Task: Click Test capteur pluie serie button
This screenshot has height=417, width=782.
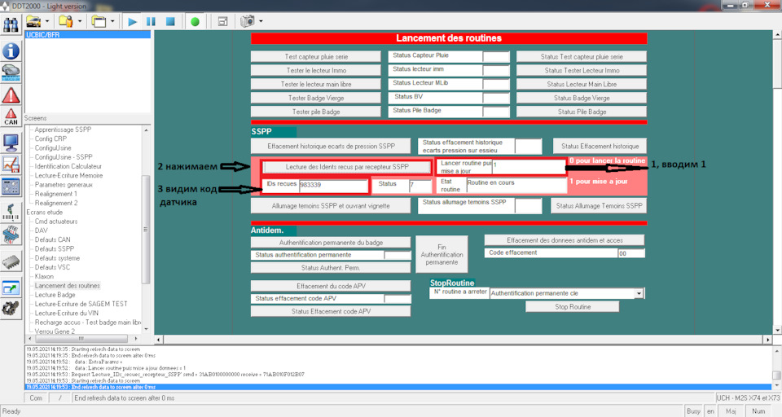Action: pos(316,57)
